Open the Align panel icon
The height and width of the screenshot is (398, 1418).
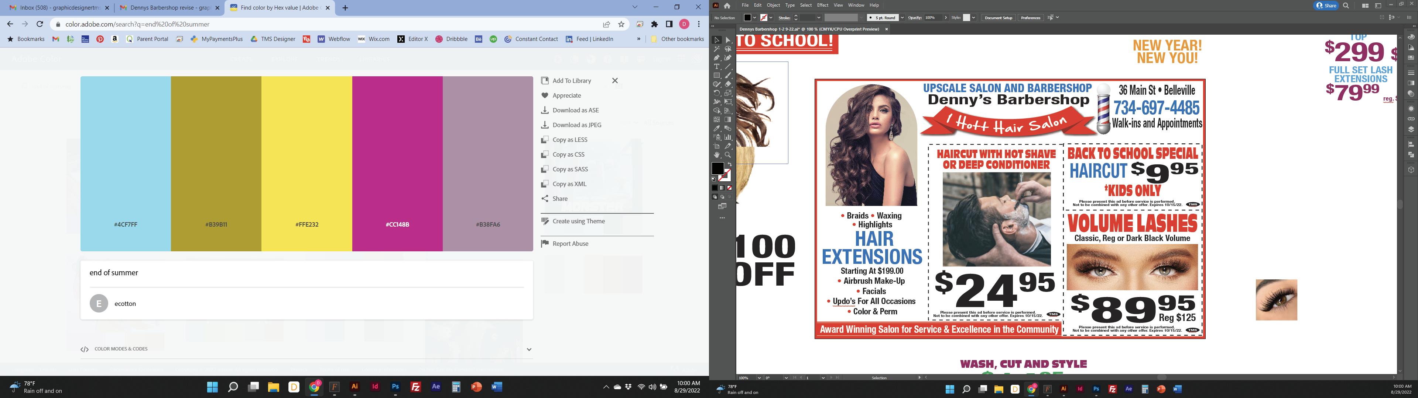tap(1411, 144)
